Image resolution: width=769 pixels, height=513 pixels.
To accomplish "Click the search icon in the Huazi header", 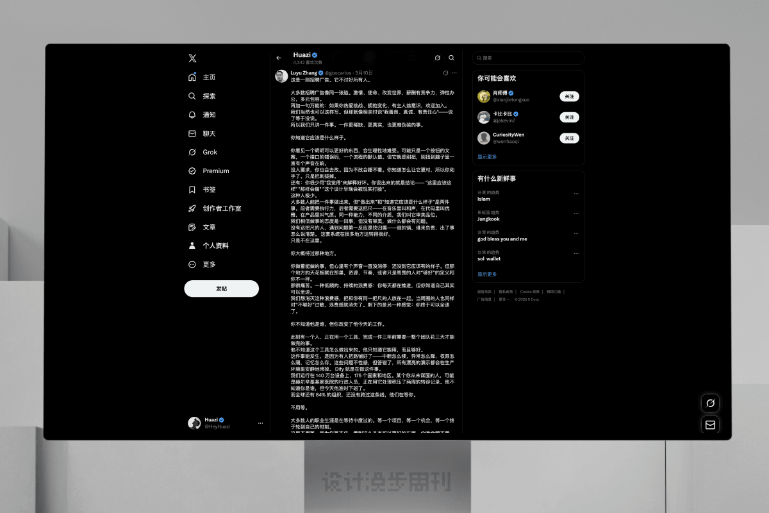I will click(452, 58).
